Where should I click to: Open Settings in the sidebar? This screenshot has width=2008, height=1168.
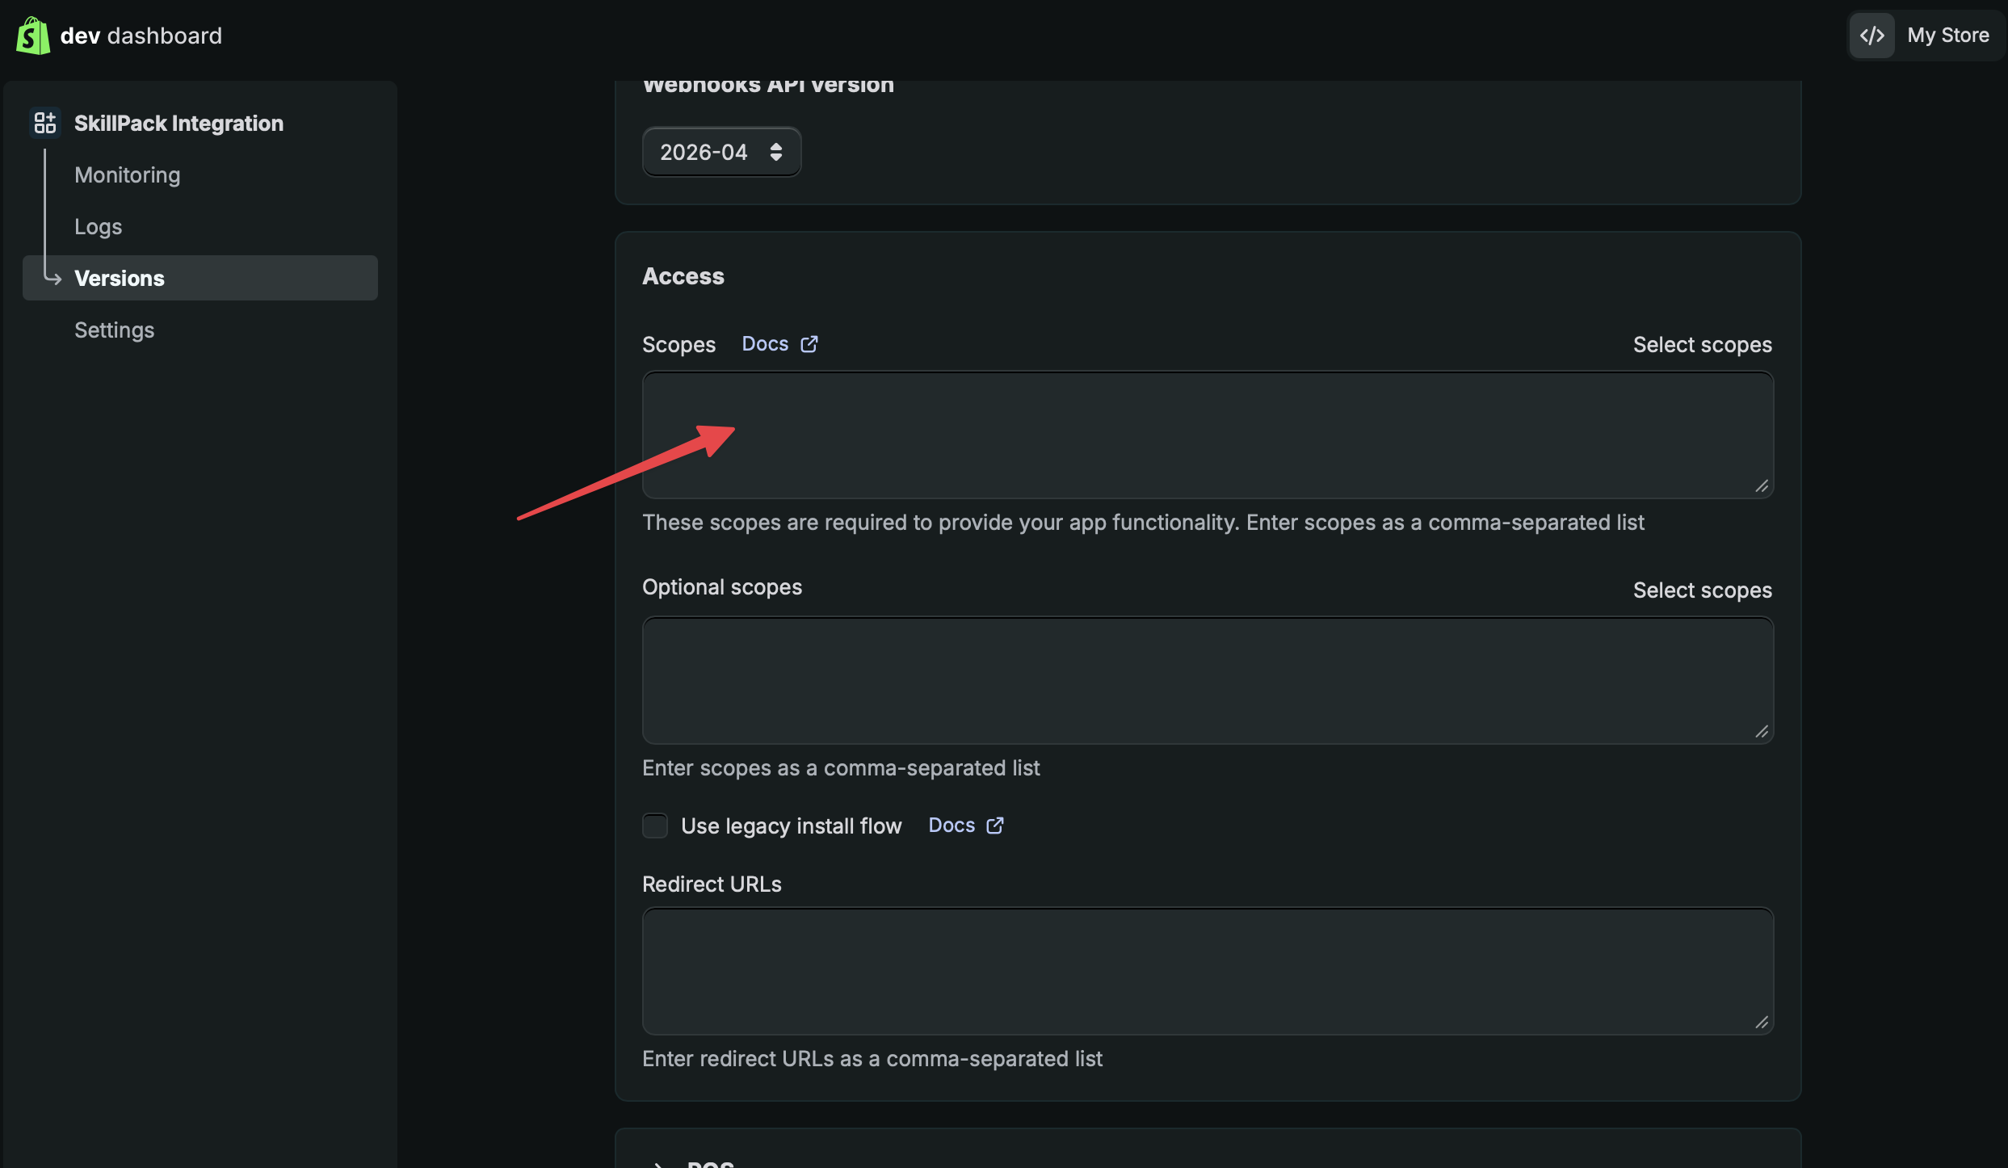tap(114, 330)
